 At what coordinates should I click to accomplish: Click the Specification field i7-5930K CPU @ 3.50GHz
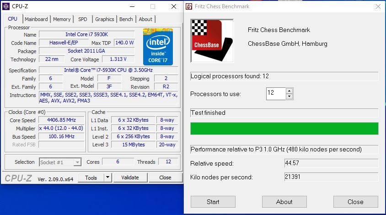[x=108, y=70]
